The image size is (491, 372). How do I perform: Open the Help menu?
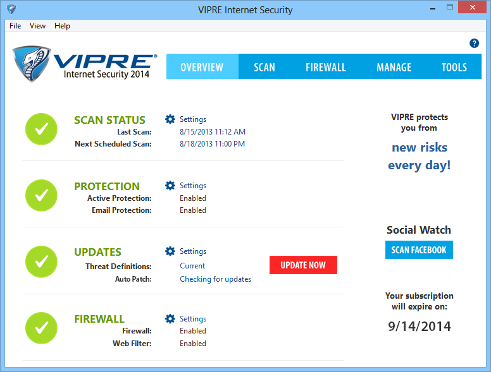(62, 26)
